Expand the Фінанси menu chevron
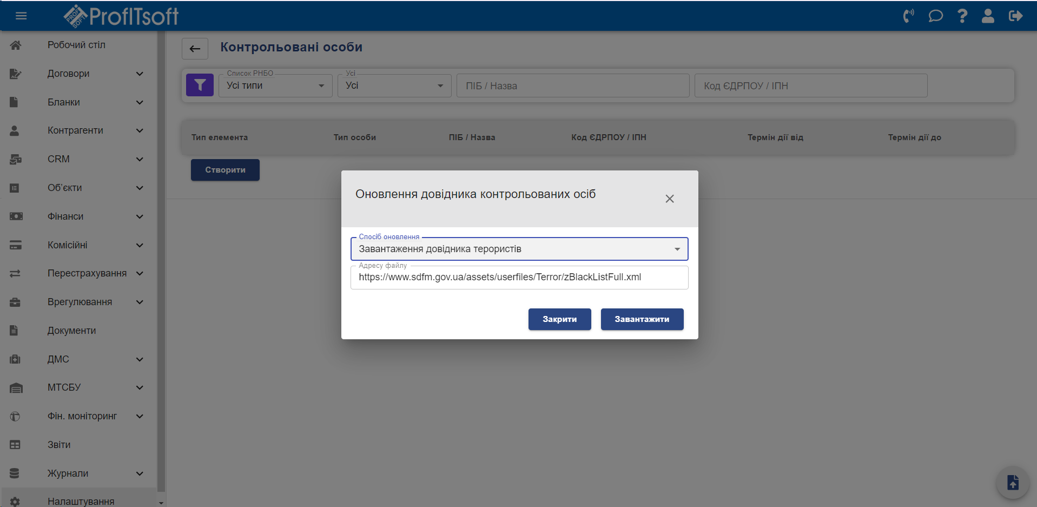 (140, 216)
